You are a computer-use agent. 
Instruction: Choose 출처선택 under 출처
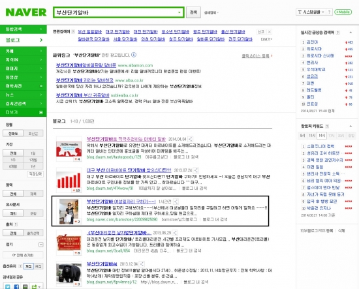[33, 233]
